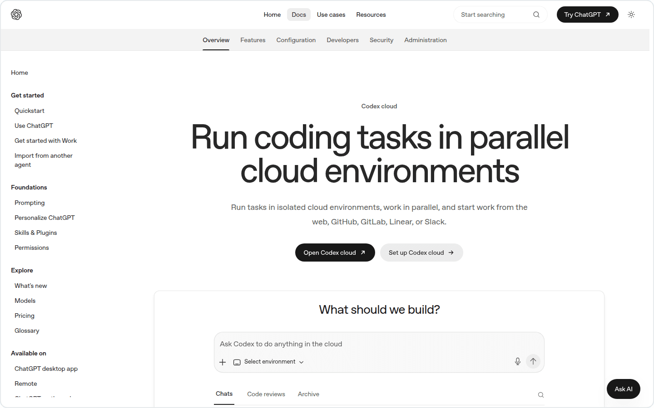
Task: Select the Code reviews tab
Action: pyautogui.click(x=266, y=394)
